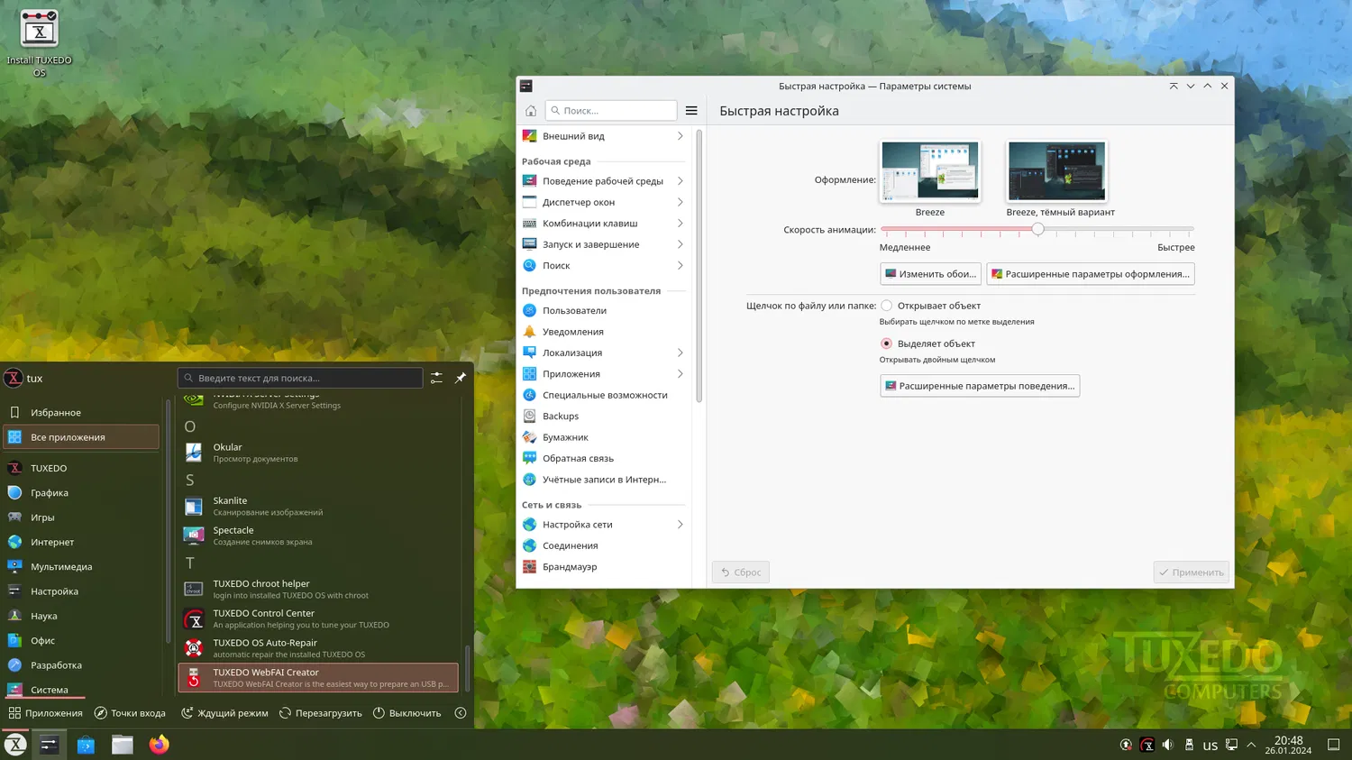
Task: Click the TUXEDO Control Center tray icon
Action: pyautogui.click(x=1147, y=745)
